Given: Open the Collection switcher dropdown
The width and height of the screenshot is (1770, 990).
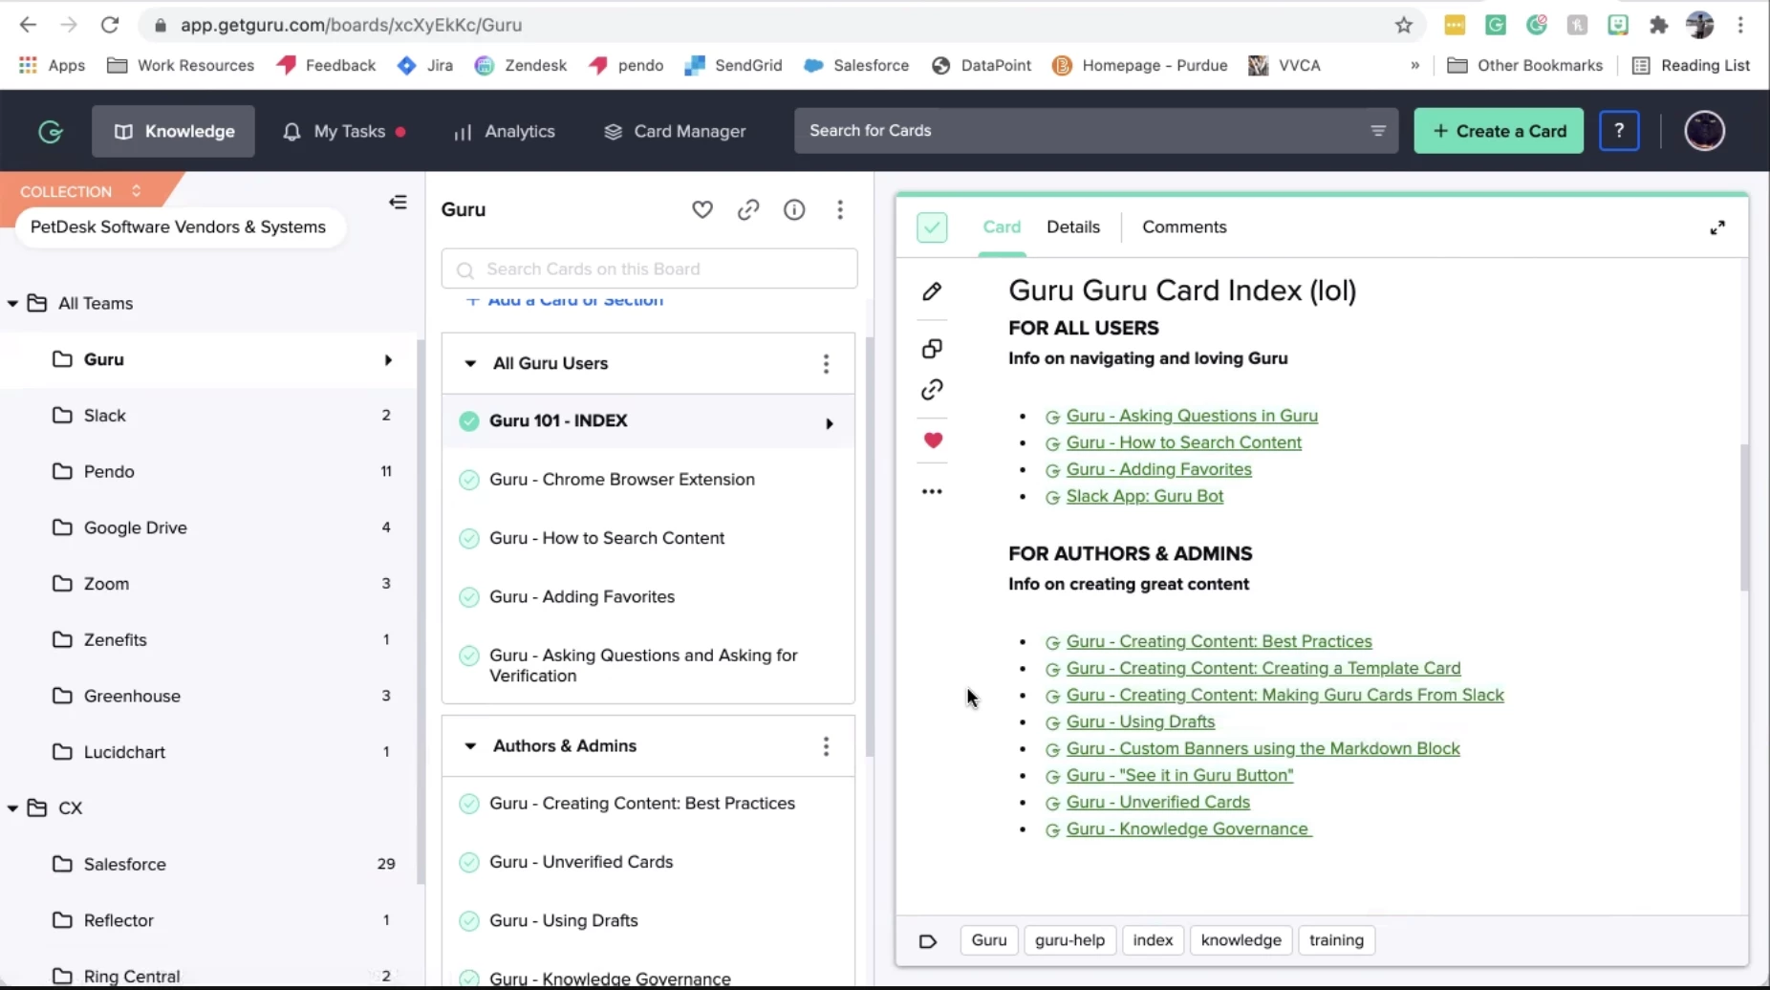Looking at the screenshot, I should pyautogui.click(x=81, y=191).
